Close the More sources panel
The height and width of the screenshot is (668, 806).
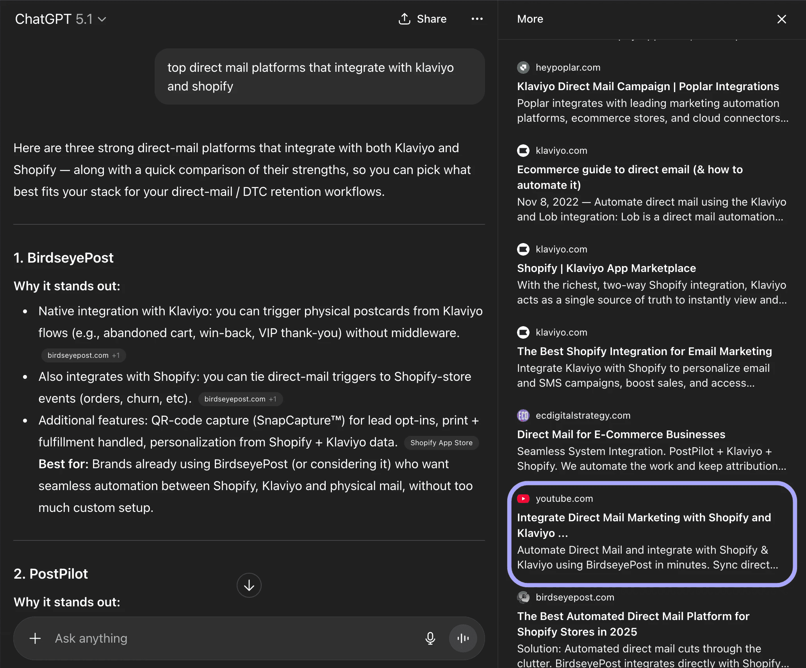pos(781,19)
